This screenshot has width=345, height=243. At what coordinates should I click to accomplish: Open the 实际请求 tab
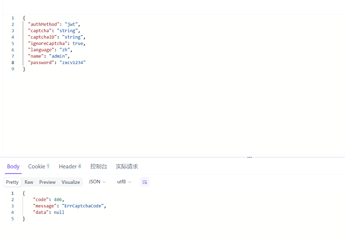tap(126, 166)
